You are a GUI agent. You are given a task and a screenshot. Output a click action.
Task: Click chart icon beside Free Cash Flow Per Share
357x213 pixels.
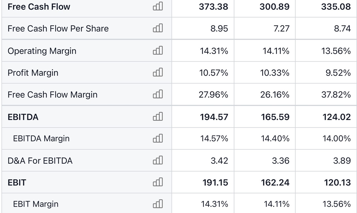(158, 28)
